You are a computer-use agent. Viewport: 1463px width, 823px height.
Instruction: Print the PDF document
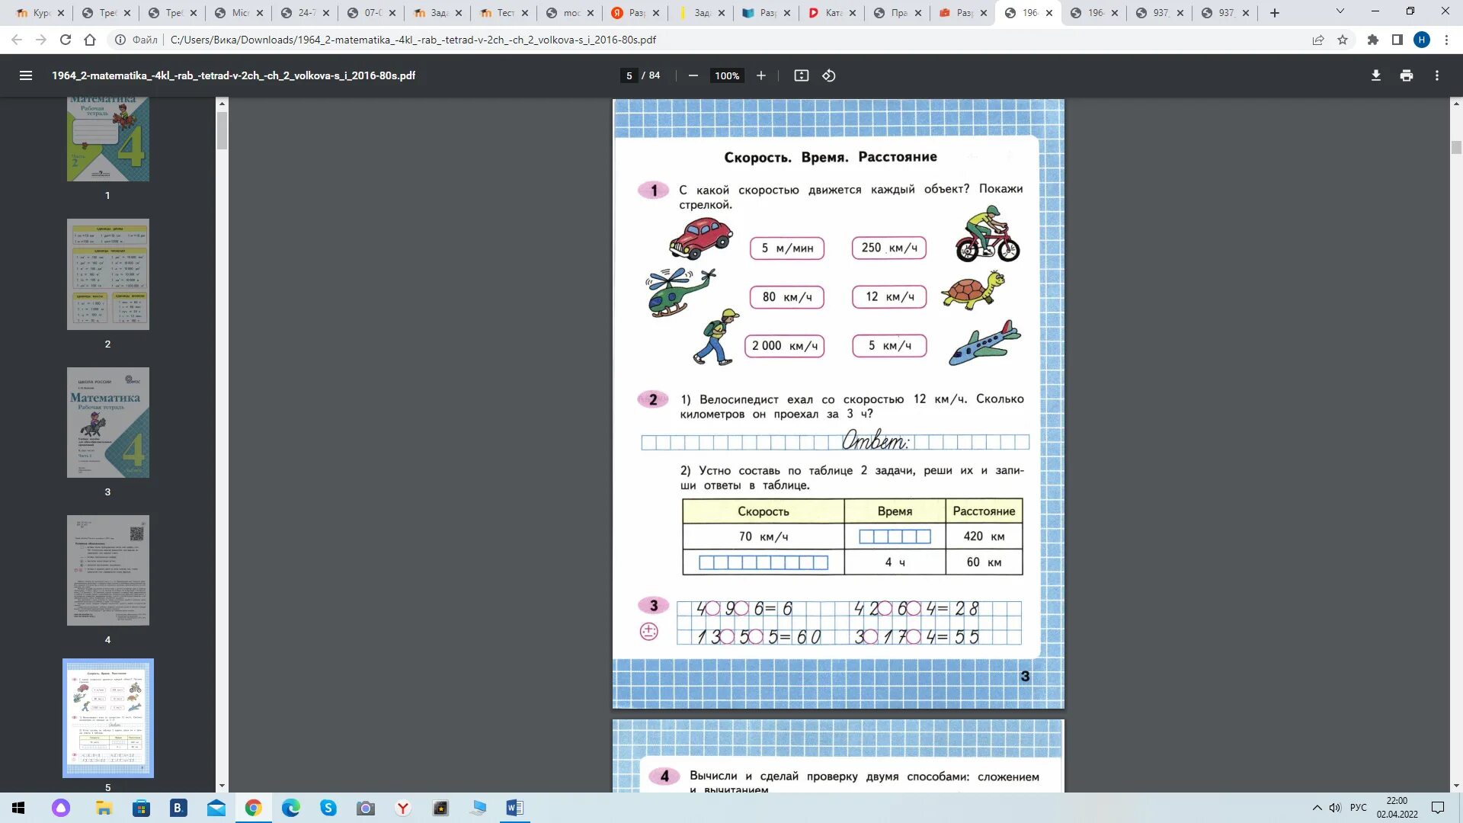click(1407, 75)
